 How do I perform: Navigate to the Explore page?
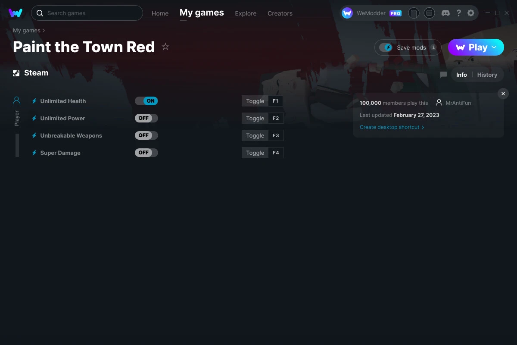246,13
